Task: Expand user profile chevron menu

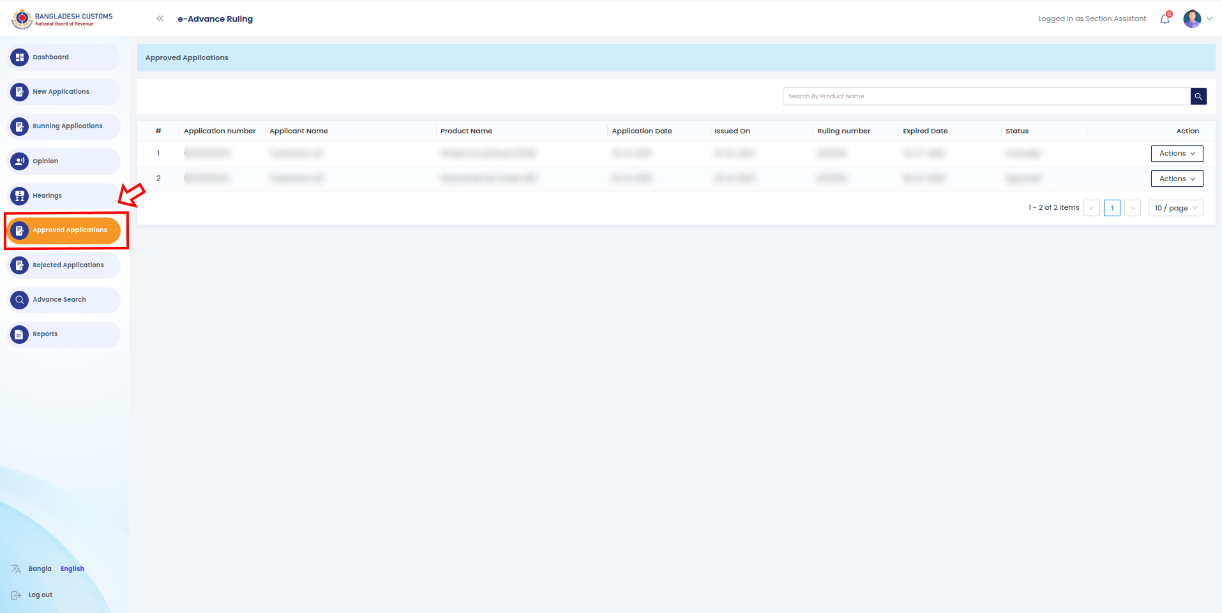Action: pos(1209,18)
